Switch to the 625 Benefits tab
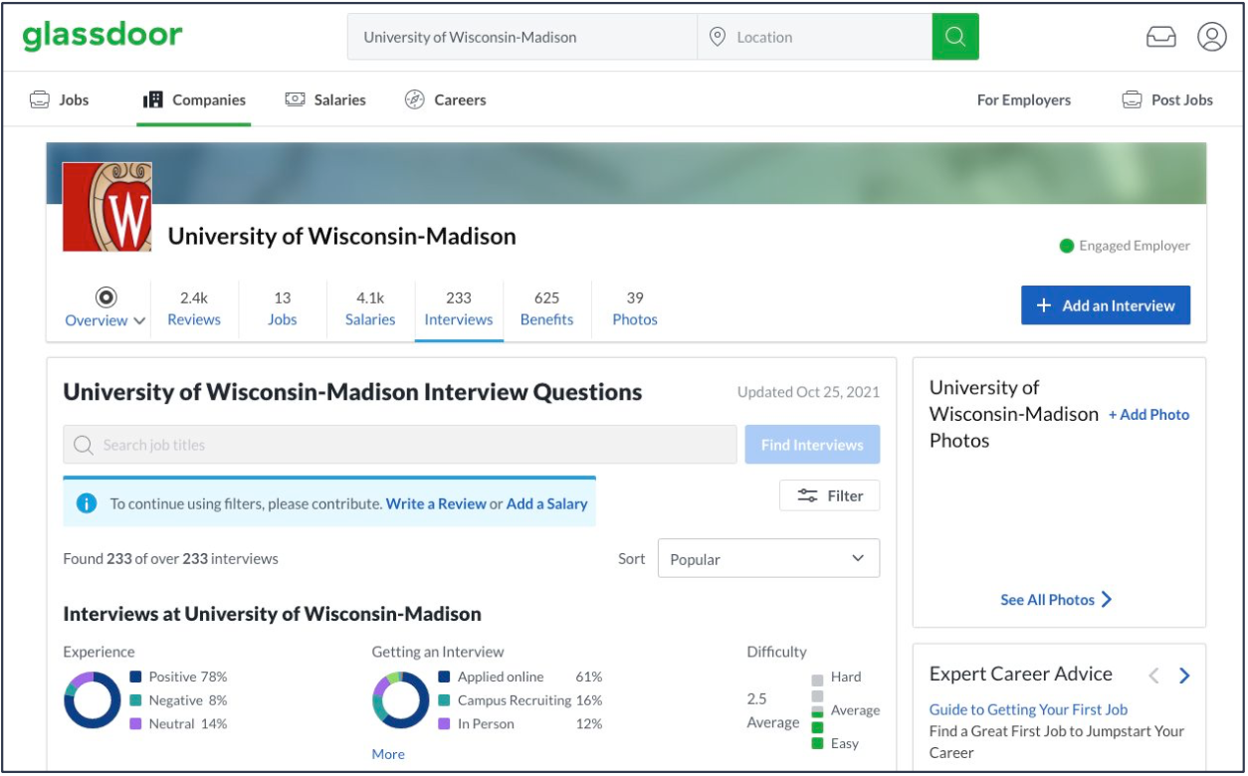 546,308
